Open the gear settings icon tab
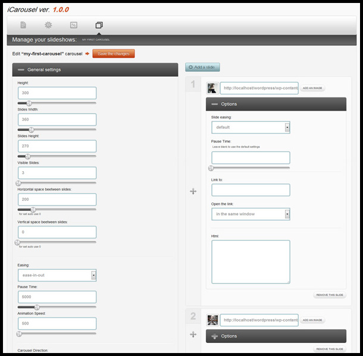The width and height of the screenshot is (363, 356). pos(48,25)
